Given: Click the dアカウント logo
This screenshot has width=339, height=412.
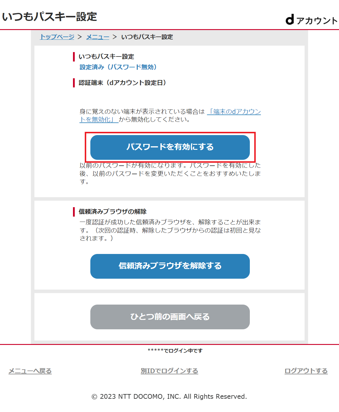Looking at the screenshot, I should coord(312,20).
